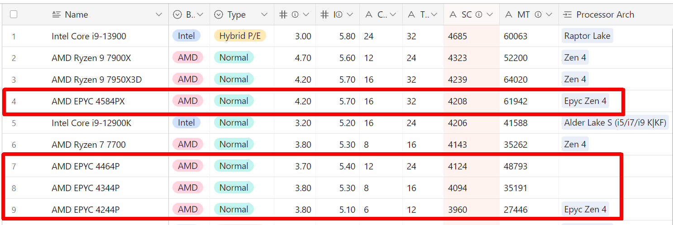Click the Intel tag in the i9-12900K row
The image size is (673, 225).
tap(186, 122)
